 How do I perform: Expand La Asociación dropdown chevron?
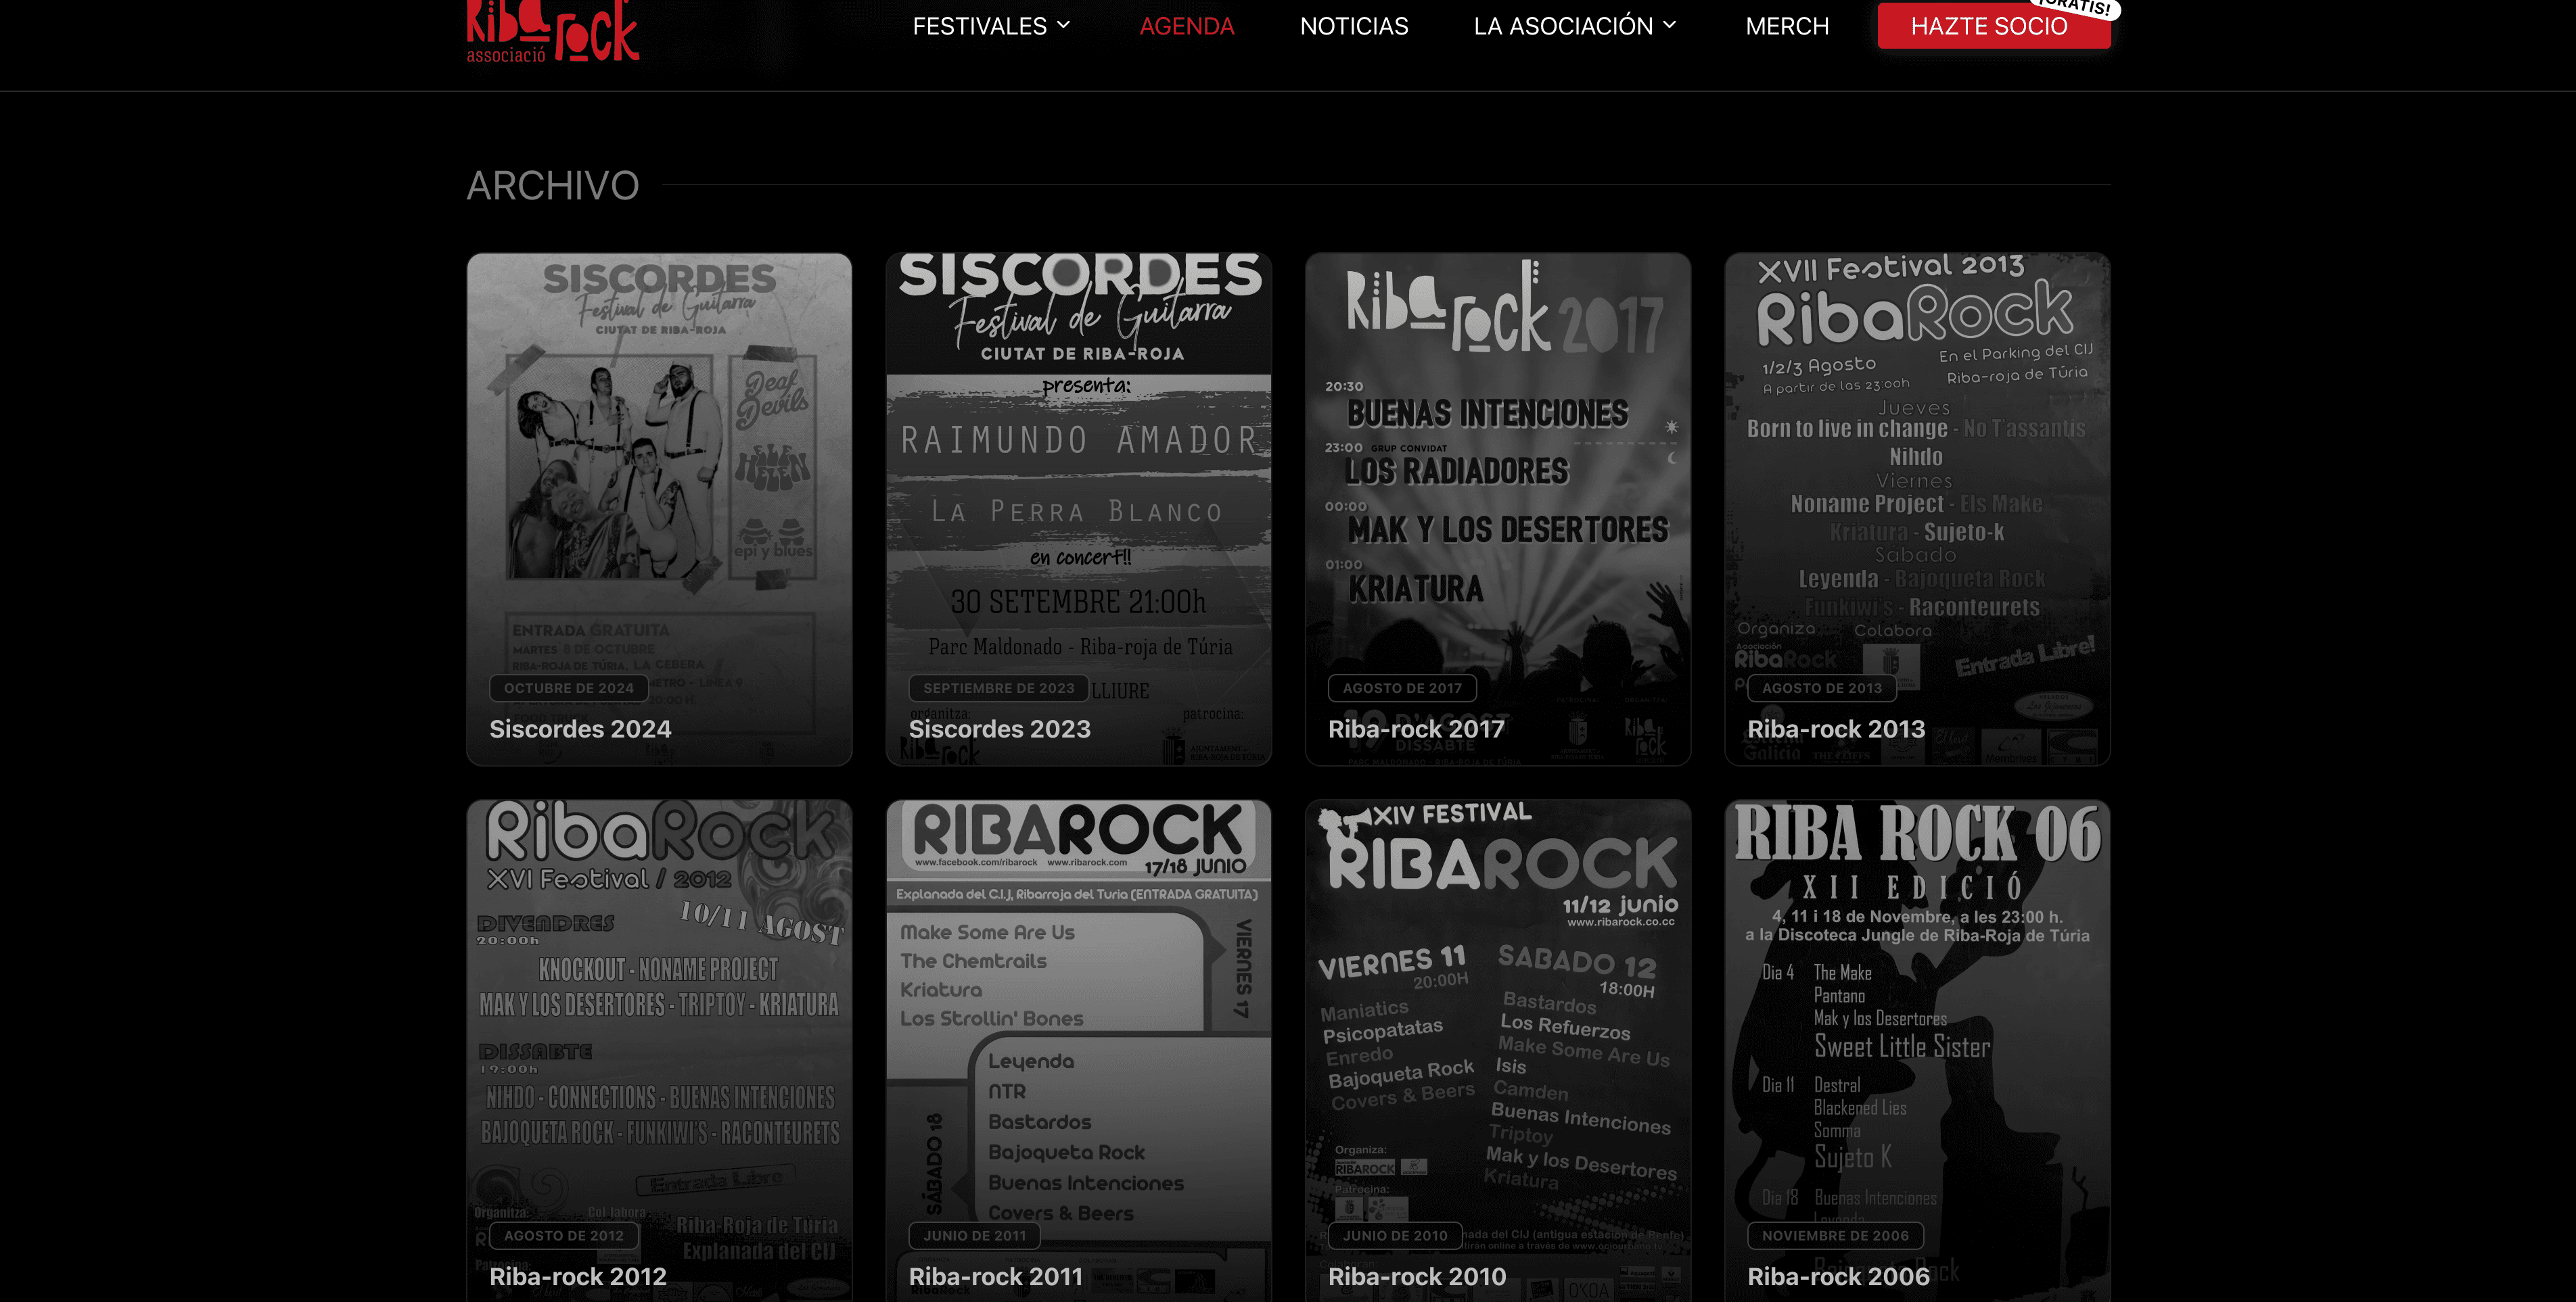[x=1670, y=25]
